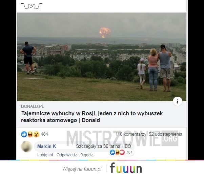
Task: Open the explosion article image preview
Action: pos(102,57)
